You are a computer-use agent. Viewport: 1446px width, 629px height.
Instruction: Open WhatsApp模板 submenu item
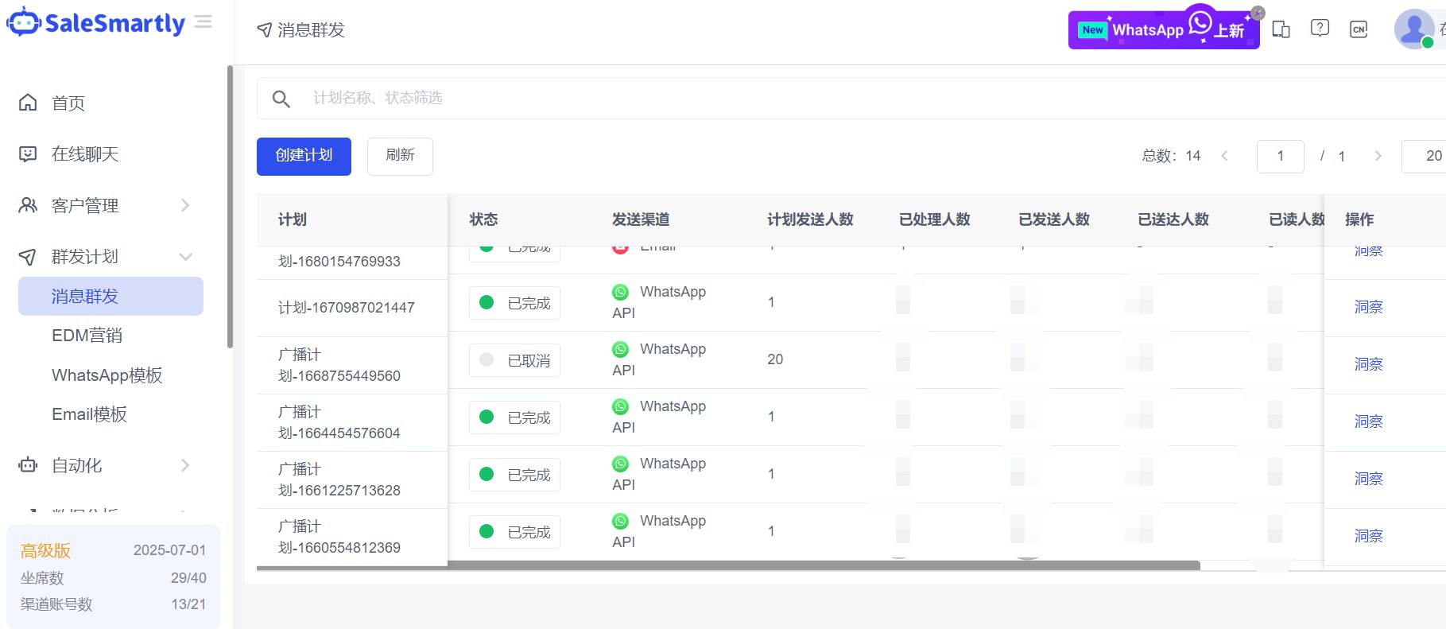tap(107, 375)
